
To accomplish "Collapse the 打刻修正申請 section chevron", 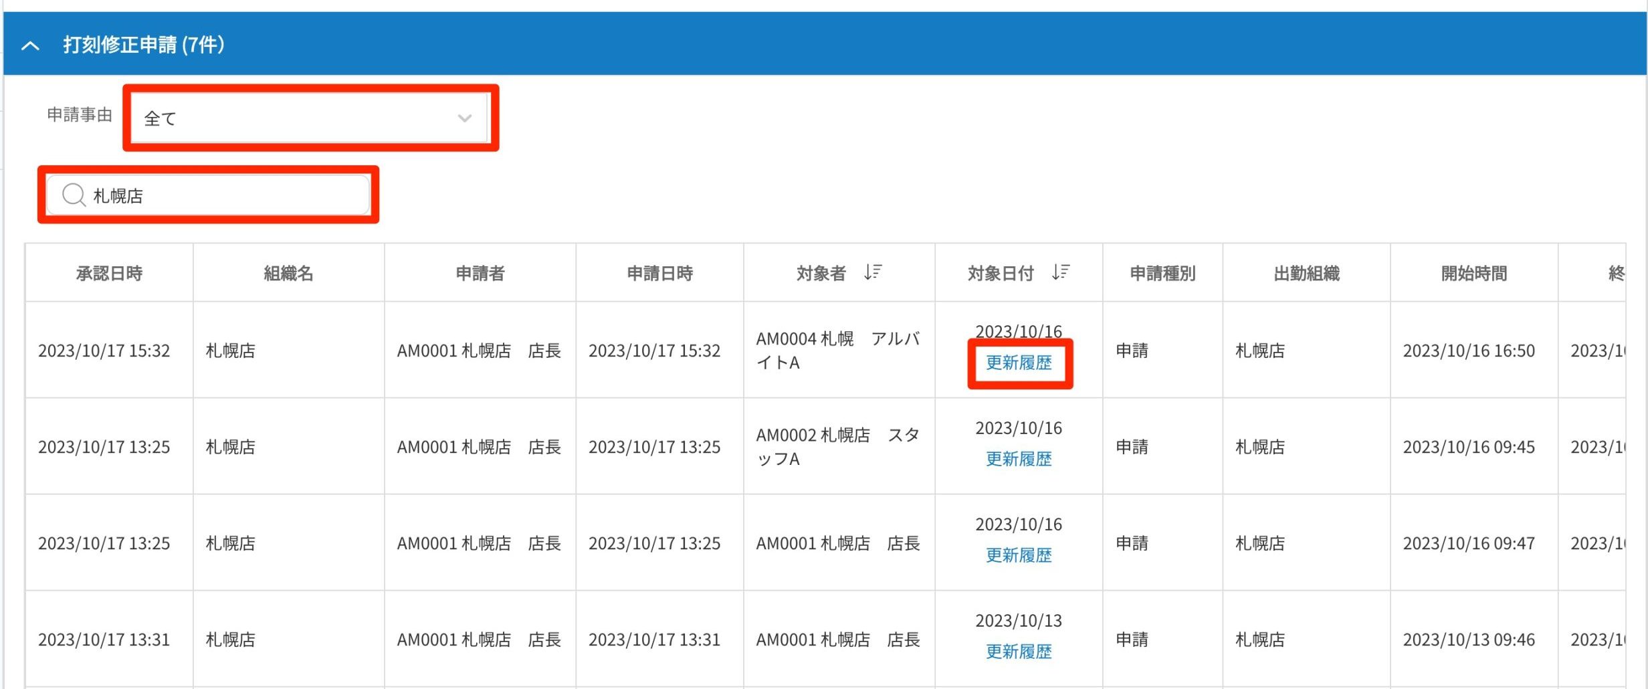I will click(x=31, y=45).
